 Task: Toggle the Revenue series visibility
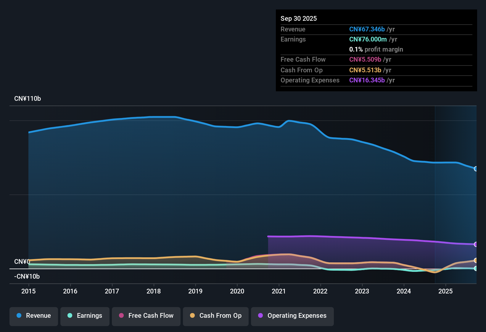33,316
